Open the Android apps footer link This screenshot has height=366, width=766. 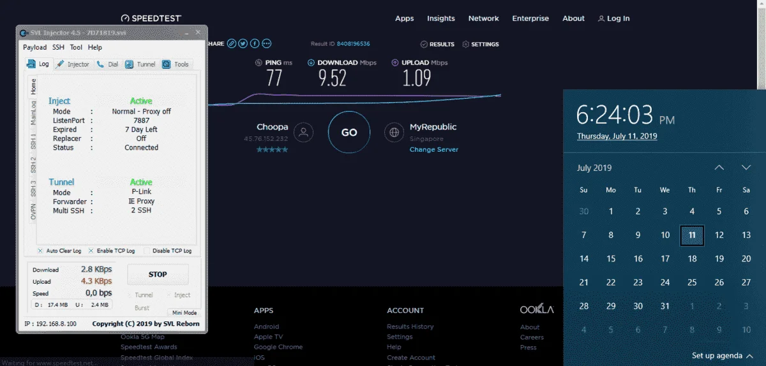point(267,326)
